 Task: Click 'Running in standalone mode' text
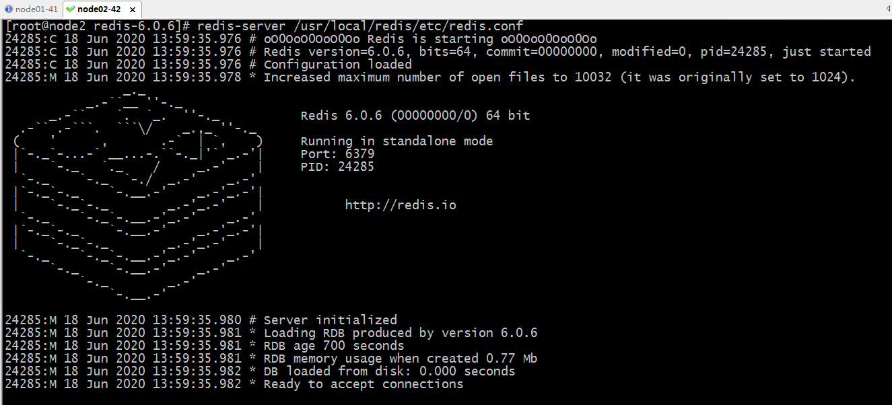coord(397,141)
